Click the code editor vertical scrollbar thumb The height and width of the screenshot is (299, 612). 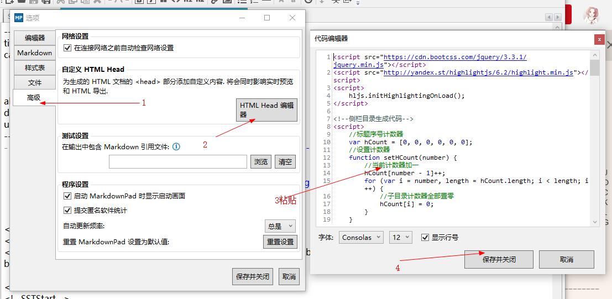point(595,68)
